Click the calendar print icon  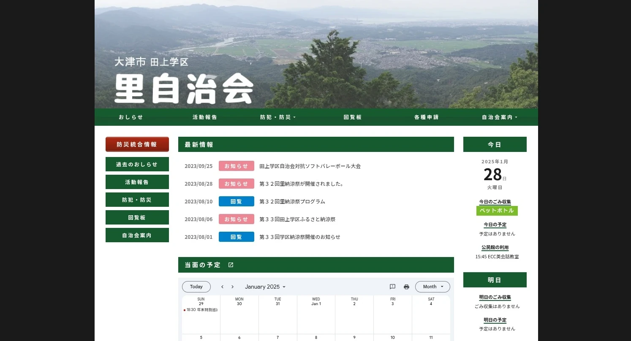406,287
